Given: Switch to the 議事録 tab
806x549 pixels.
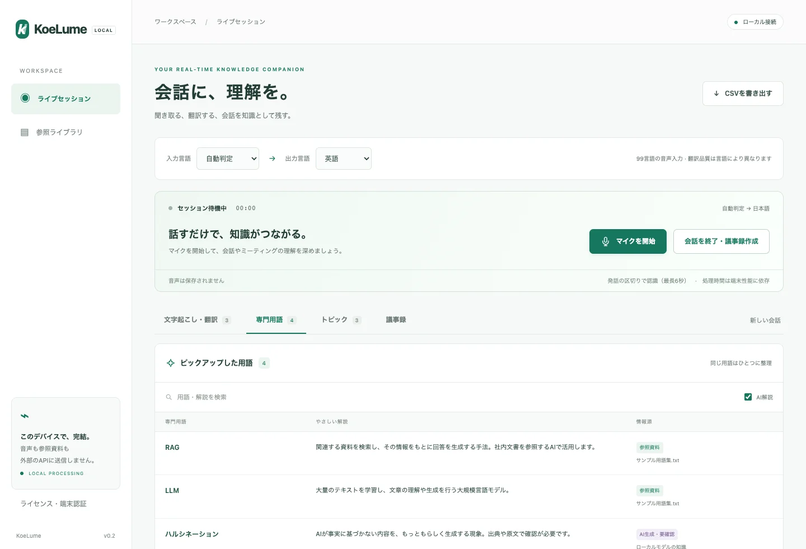Looking at the screenshot, I should pyautogui.click(x=396, y=320).
